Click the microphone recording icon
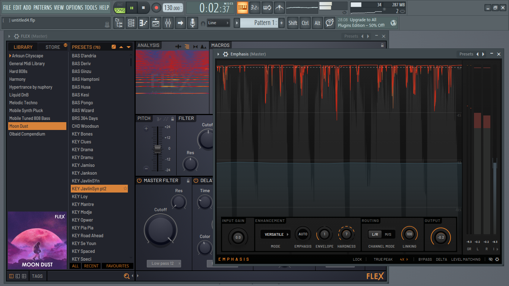 click(x=192, y=23)
